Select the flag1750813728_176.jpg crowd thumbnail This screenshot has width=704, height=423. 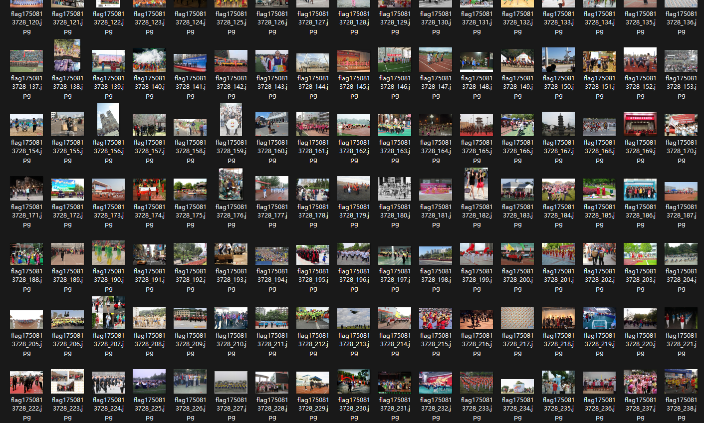coord(231,184)
